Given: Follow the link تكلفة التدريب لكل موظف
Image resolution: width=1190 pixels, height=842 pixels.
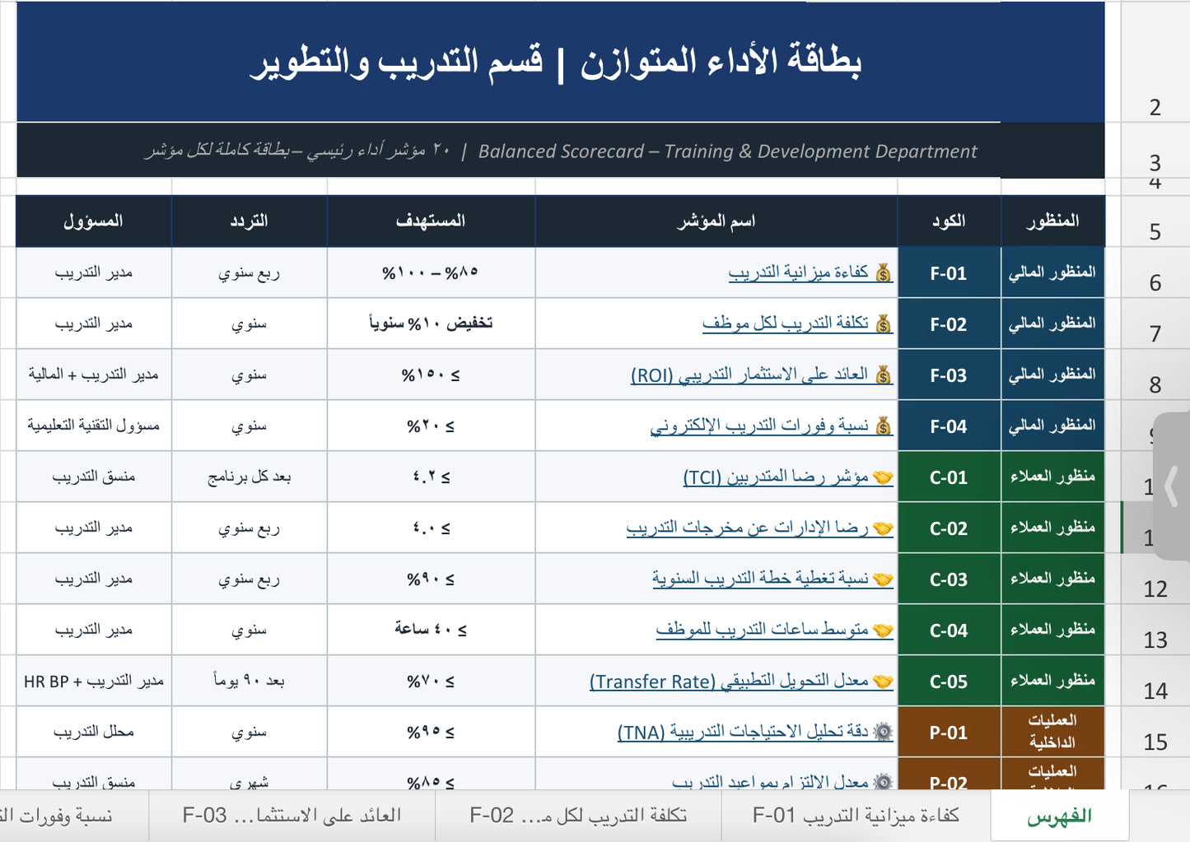Looking at the screenshot, I should click(x=785, y=323).
